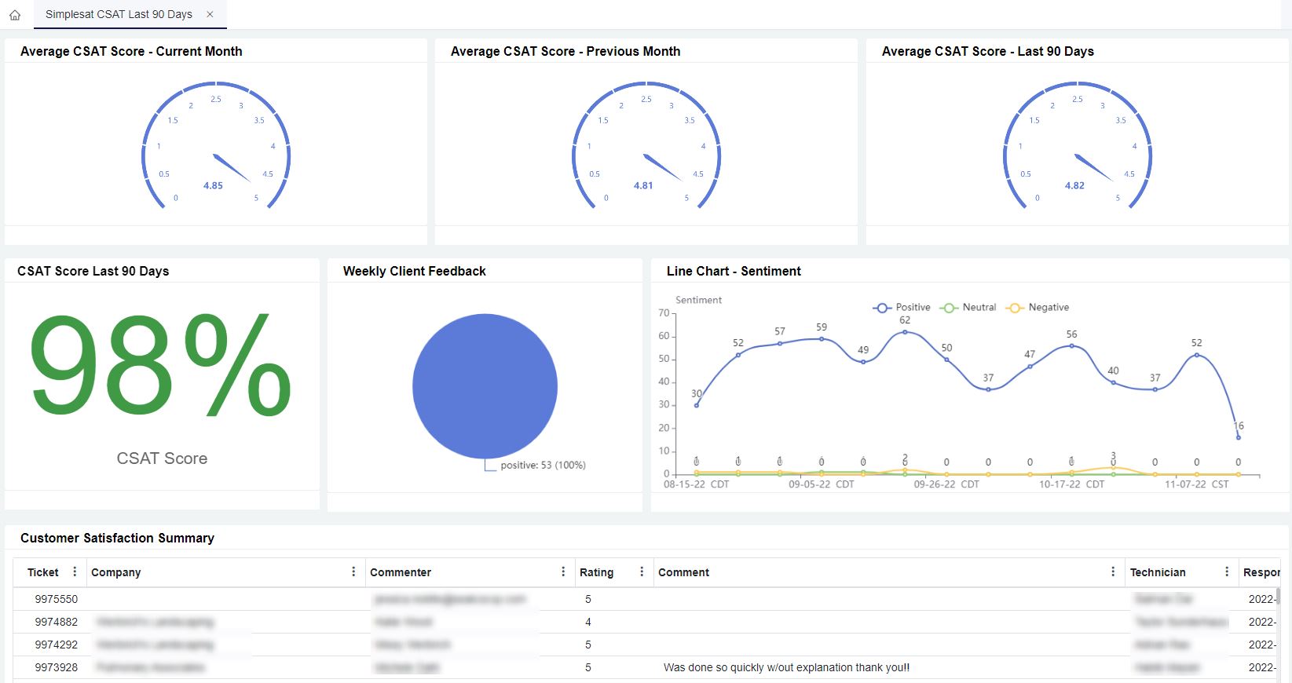Open the Commenter column options menu
The image size is (1292, 683).
563,572
